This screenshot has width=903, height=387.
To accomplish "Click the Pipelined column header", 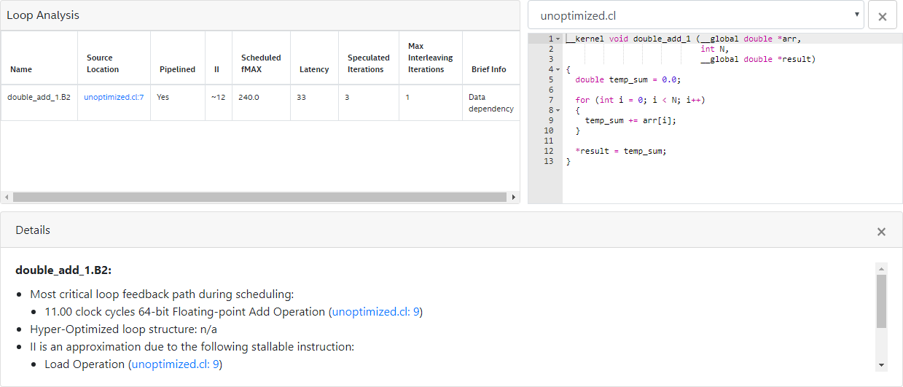I will pos(177,69).
